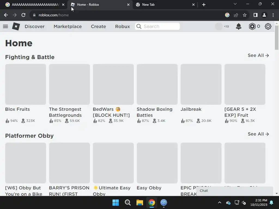279x209 pixels.
Task: Share this page via the share icon
Action: click(x=236, y=15)
